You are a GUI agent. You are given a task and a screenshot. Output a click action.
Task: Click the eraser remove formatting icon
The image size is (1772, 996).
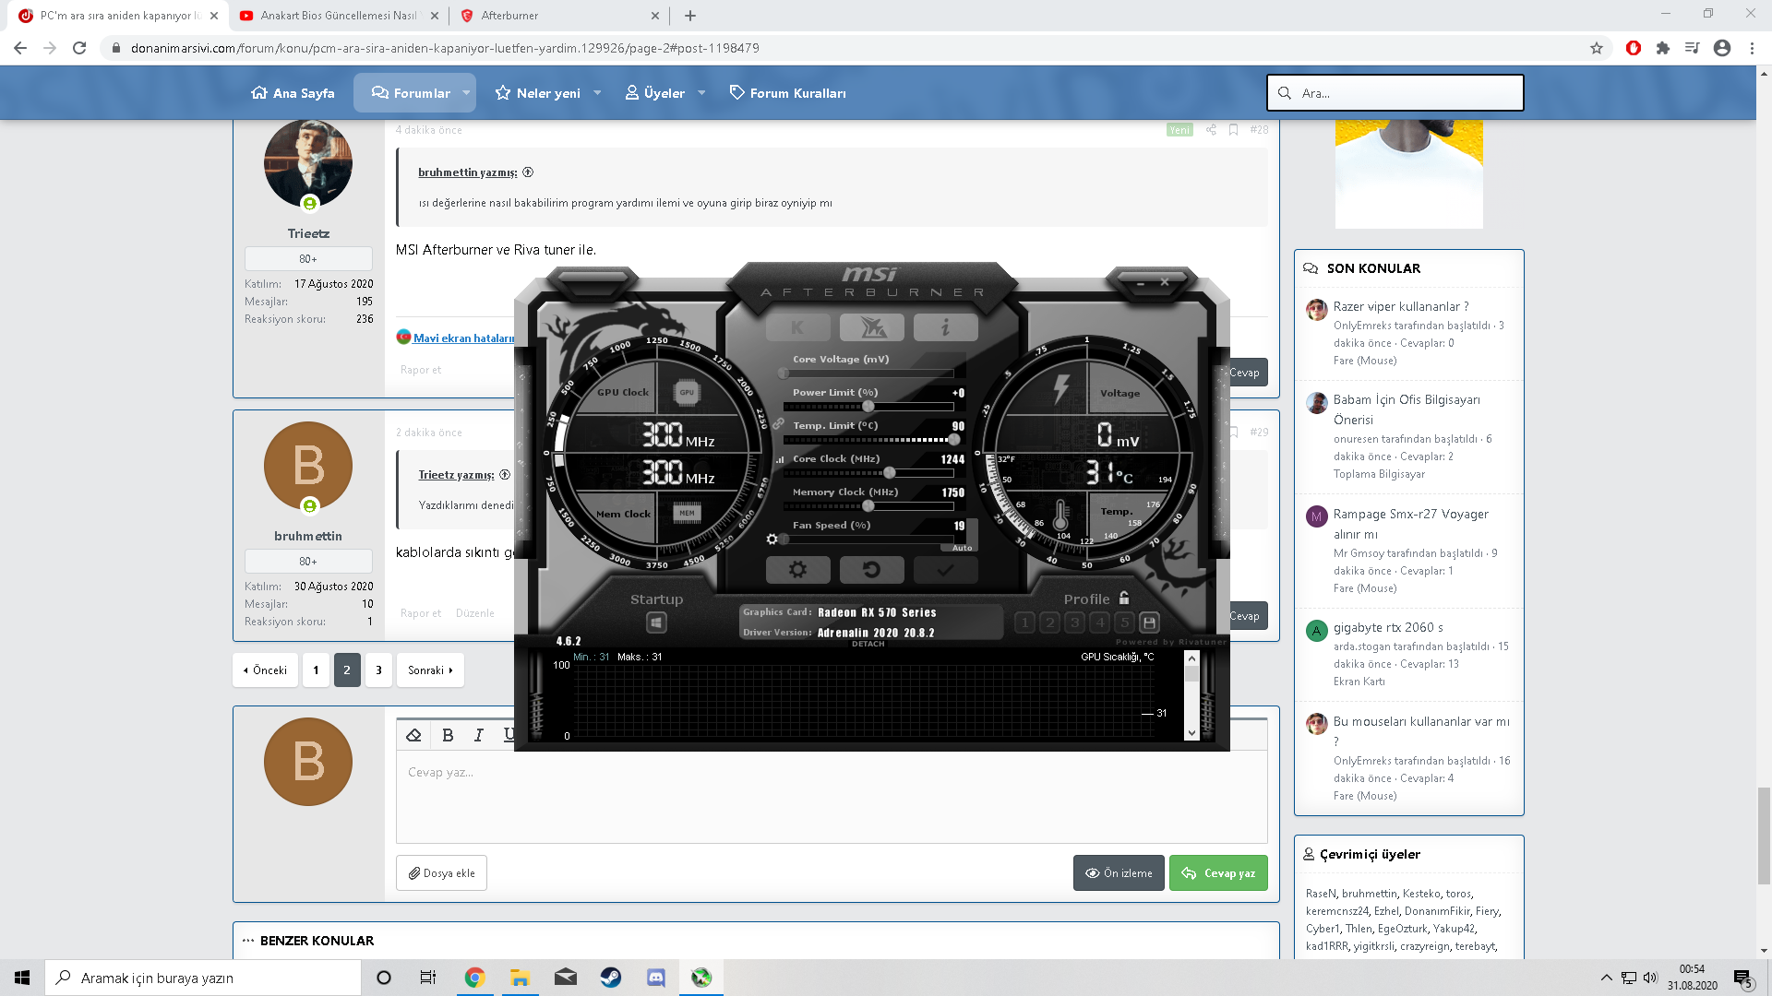click(x=413, y=735)
